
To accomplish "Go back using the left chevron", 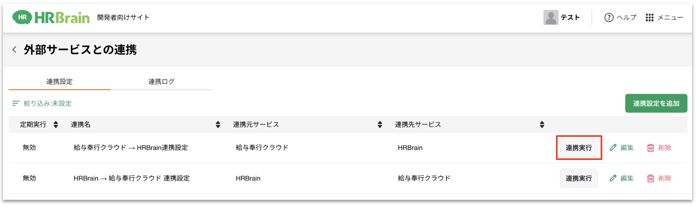I will [x=14, y=50].
